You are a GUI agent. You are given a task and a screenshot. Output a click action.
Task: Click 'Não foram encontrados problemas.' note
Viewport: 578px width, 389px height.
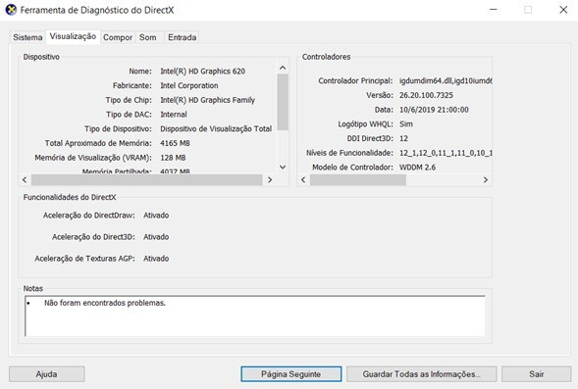coord(105,303)
